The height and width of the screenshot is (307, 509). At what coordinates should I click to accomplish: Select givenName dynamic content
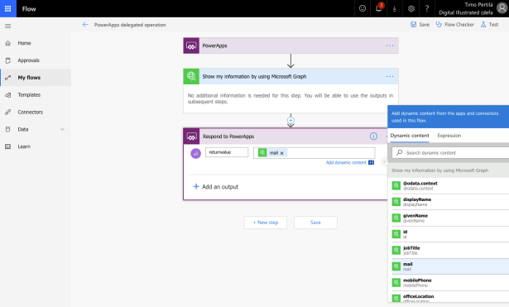tap(450, 218)
